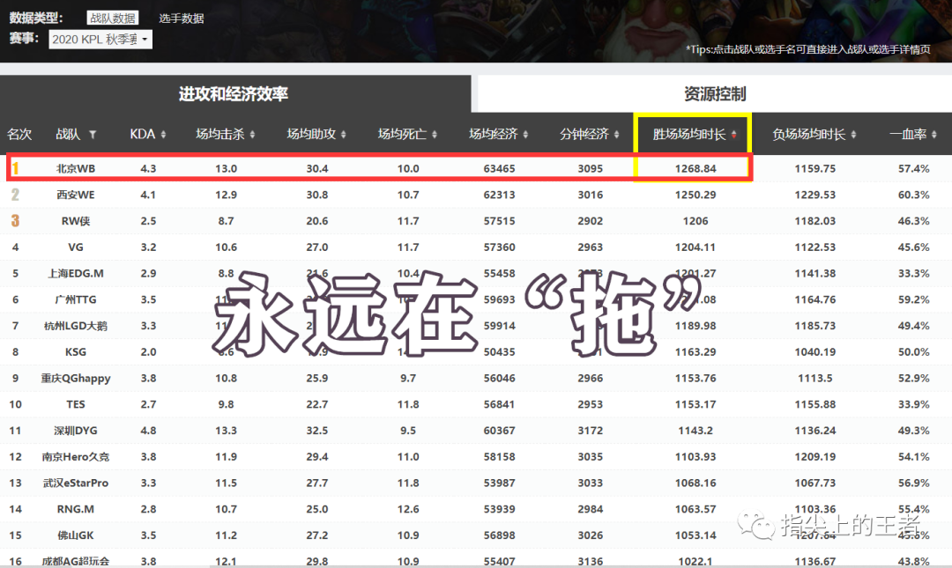The image size is (952, 568).
Task: Click TES assists value 22.7
Action: pos(317,404)
